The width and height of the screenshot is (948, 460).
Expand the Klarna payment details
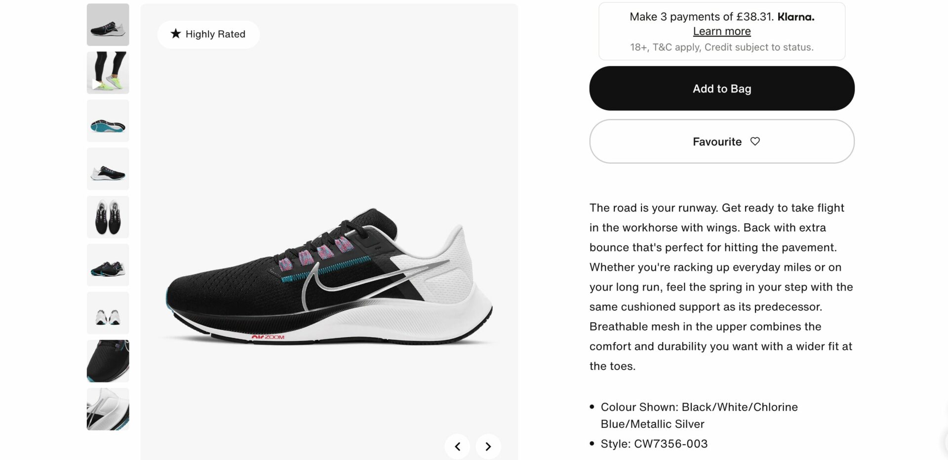pos(721,31)
